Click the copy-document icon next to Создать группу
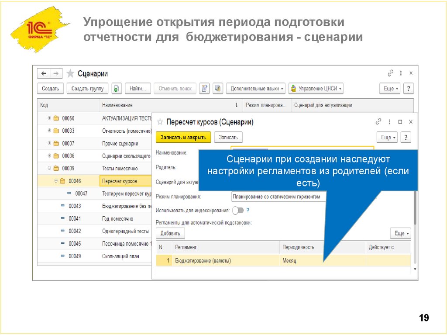The height and width of the screenshot is (335, 447). point(117,88)
